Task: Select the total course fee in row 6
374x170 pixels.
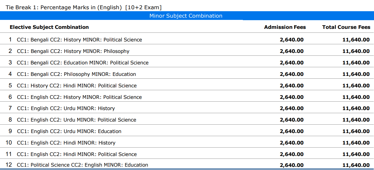Action: click(356, 97)
